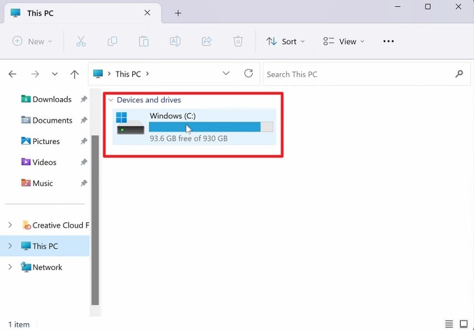Click the Refresh icon next to the address bar

click(x=248, y=73)
